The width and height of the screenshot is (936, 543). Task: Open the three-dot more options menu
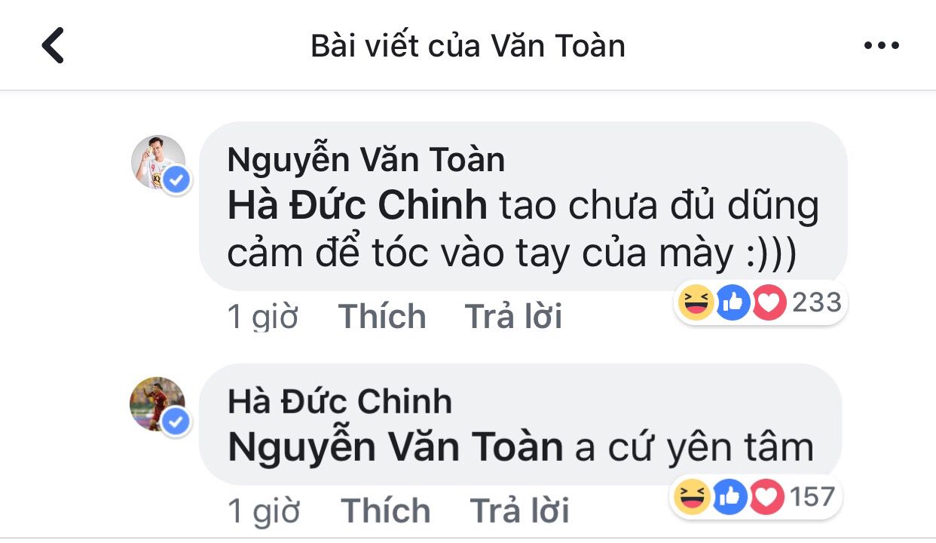(881, 46)
